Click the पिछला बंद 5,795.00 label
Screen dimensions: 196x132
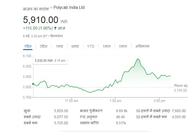pyautogui.click(x=181, y=88)
